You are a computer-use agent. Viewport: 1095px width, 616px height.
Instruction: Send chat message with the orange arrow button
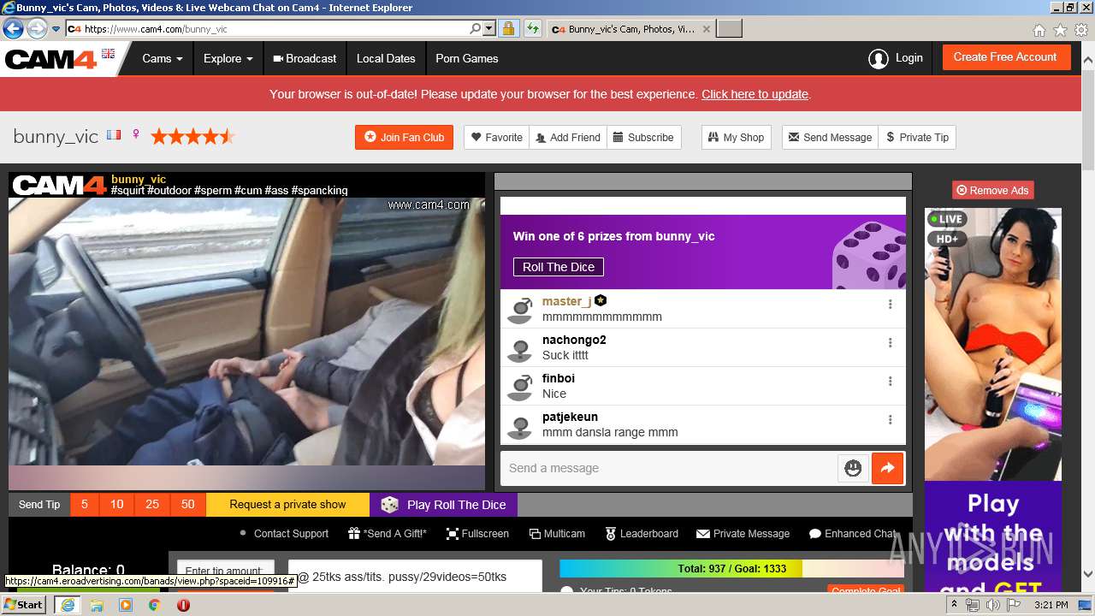(887, 468)
